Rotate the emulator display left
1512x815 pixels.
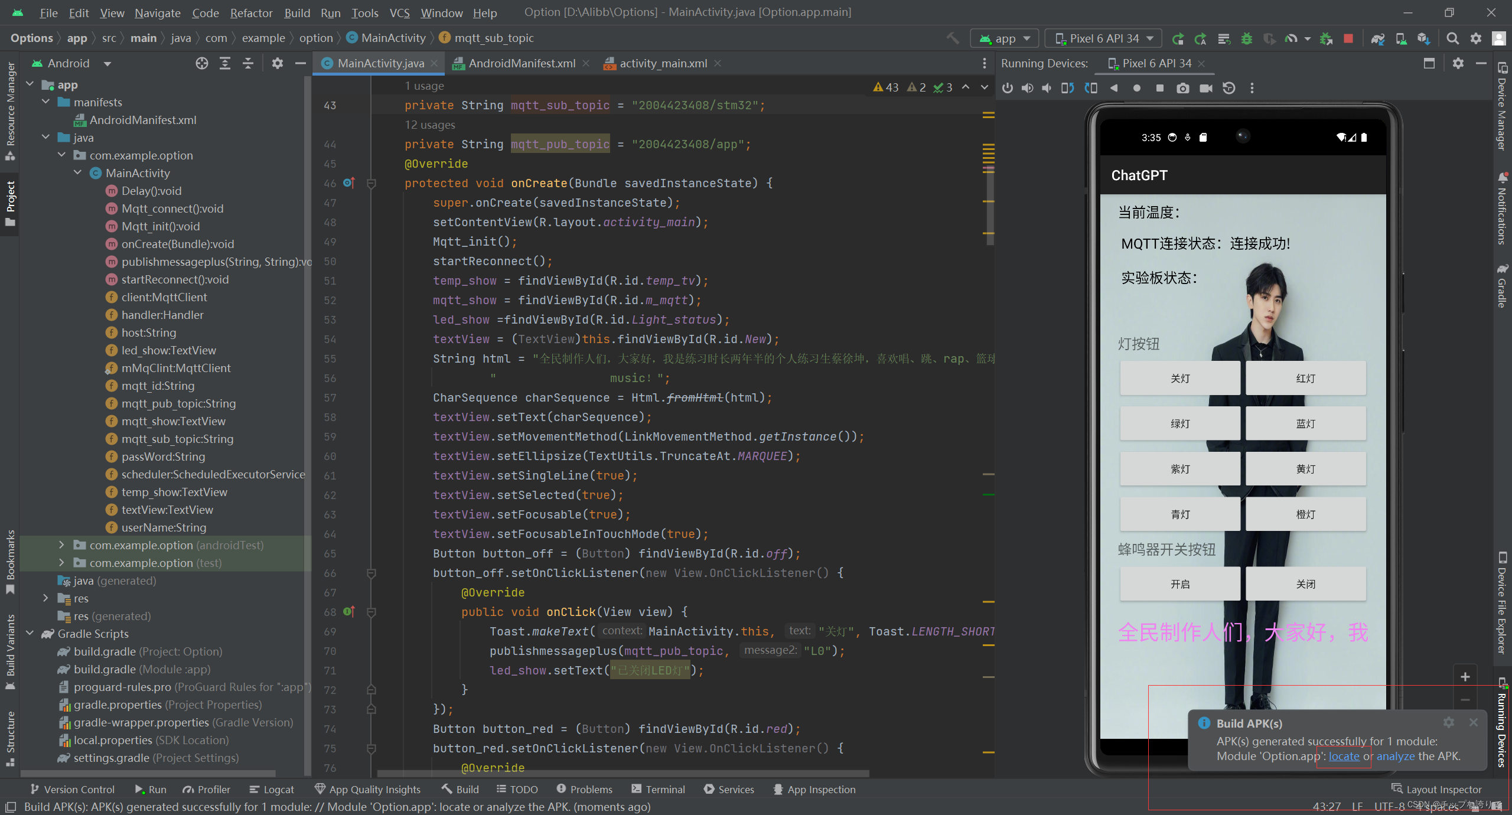pyautogui.click(x=1067, y=87)
